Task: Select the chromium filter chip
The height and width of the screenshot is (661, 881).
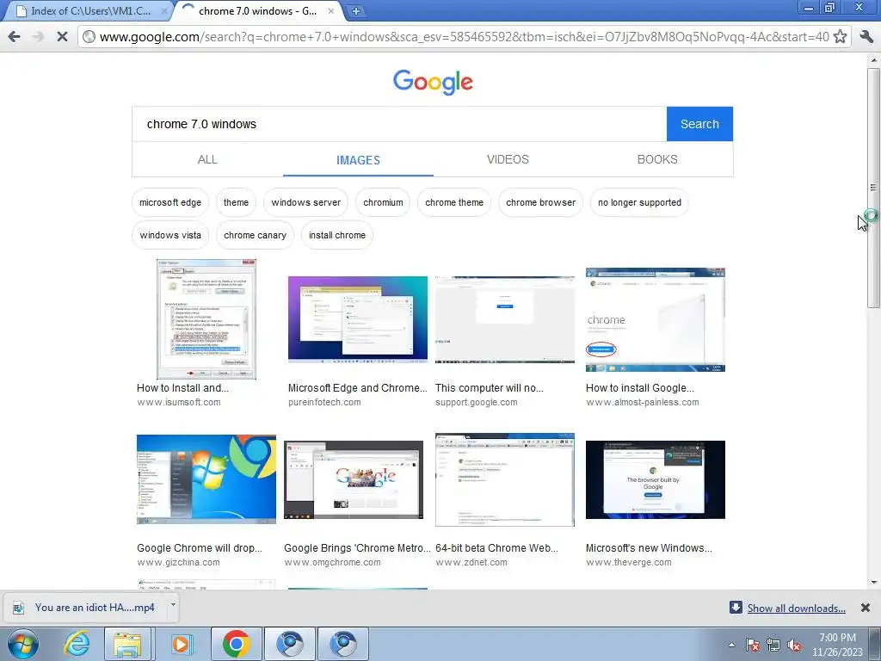Action: click(x=383, y=202)
